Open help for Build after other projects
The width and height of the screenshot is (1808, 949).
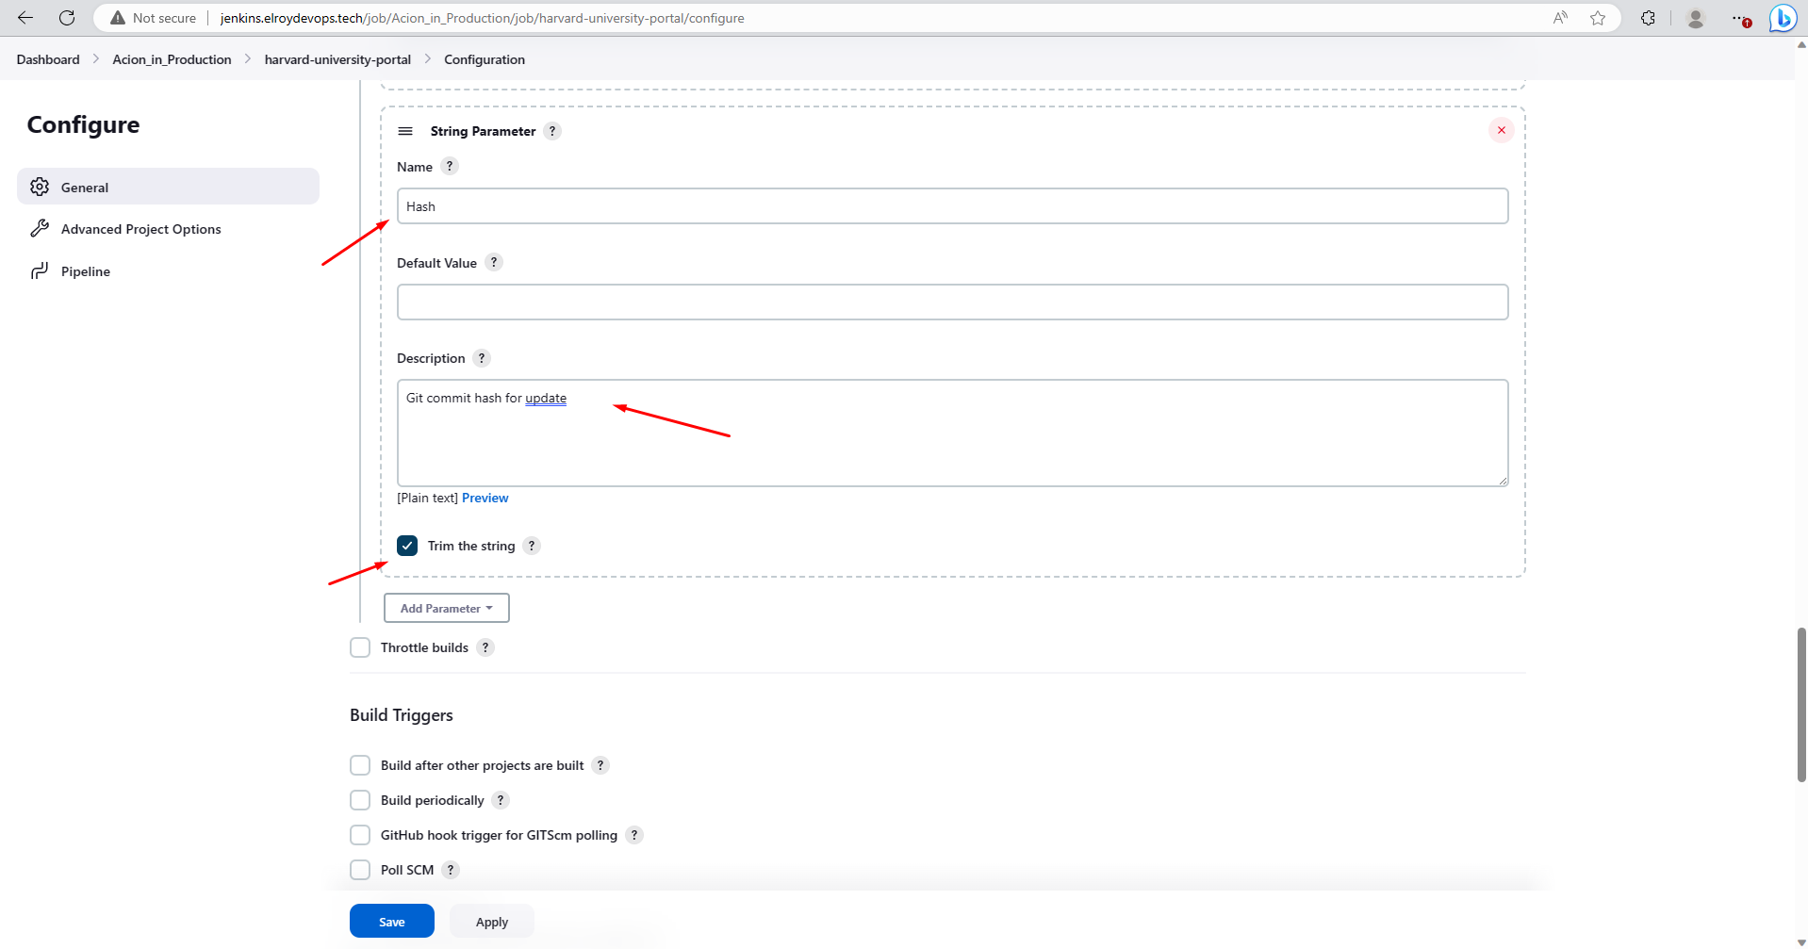coord(600,765)
